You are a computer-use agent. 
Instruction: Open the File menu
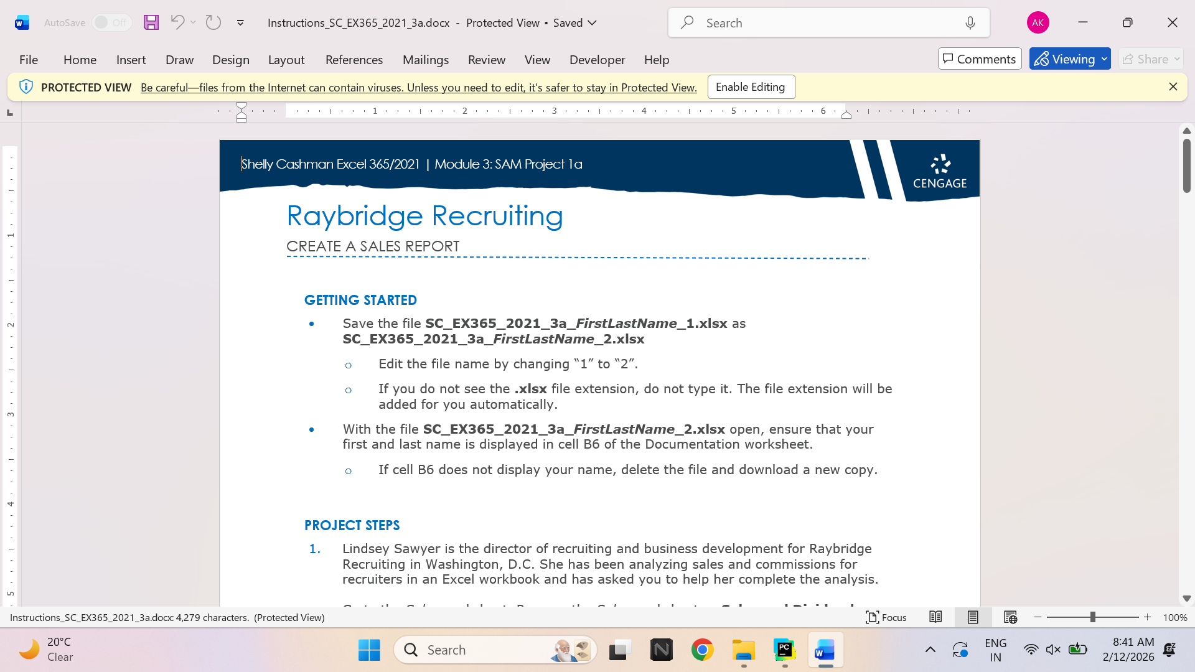tap(29, 60)
